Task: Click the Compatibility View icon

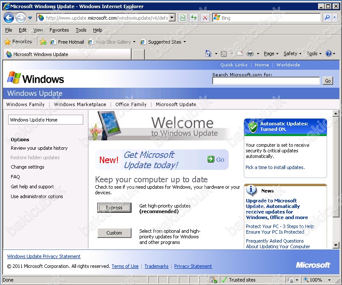Action: 183,18
